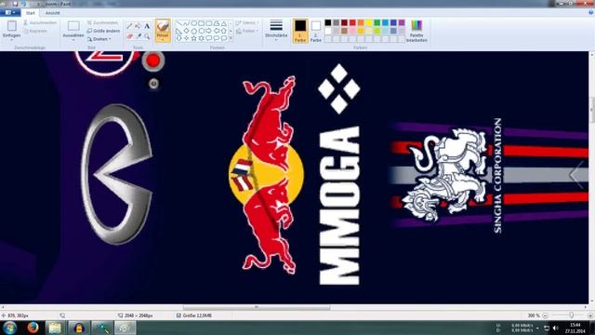Click the zoom slider handle

click(x=571, y=315)
